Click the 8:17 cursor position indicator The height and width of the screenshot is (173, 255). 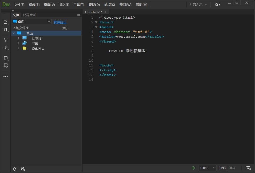coord(232,168)
